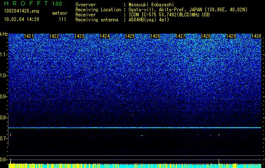Image resolution: width=265 pixels, height=168 pixels.
Task: Click time marker 1423
Action: point(80,36)
